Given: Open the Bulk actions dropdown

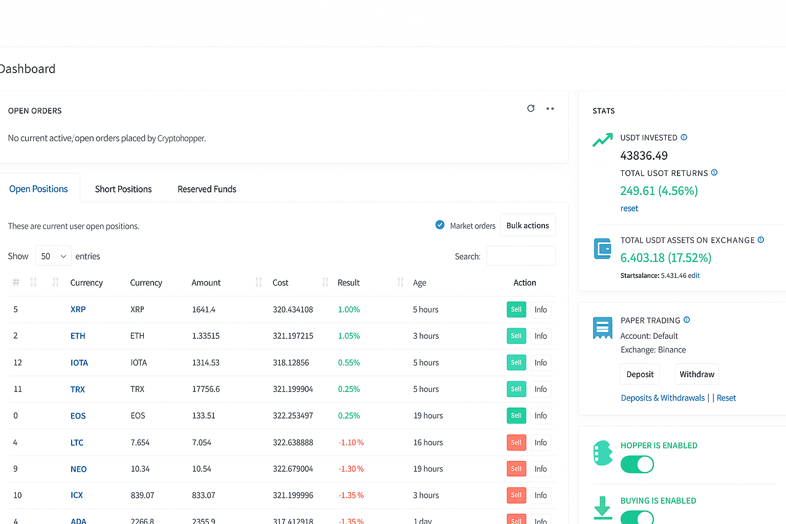Looking at the screenshot, I should 528,225.
